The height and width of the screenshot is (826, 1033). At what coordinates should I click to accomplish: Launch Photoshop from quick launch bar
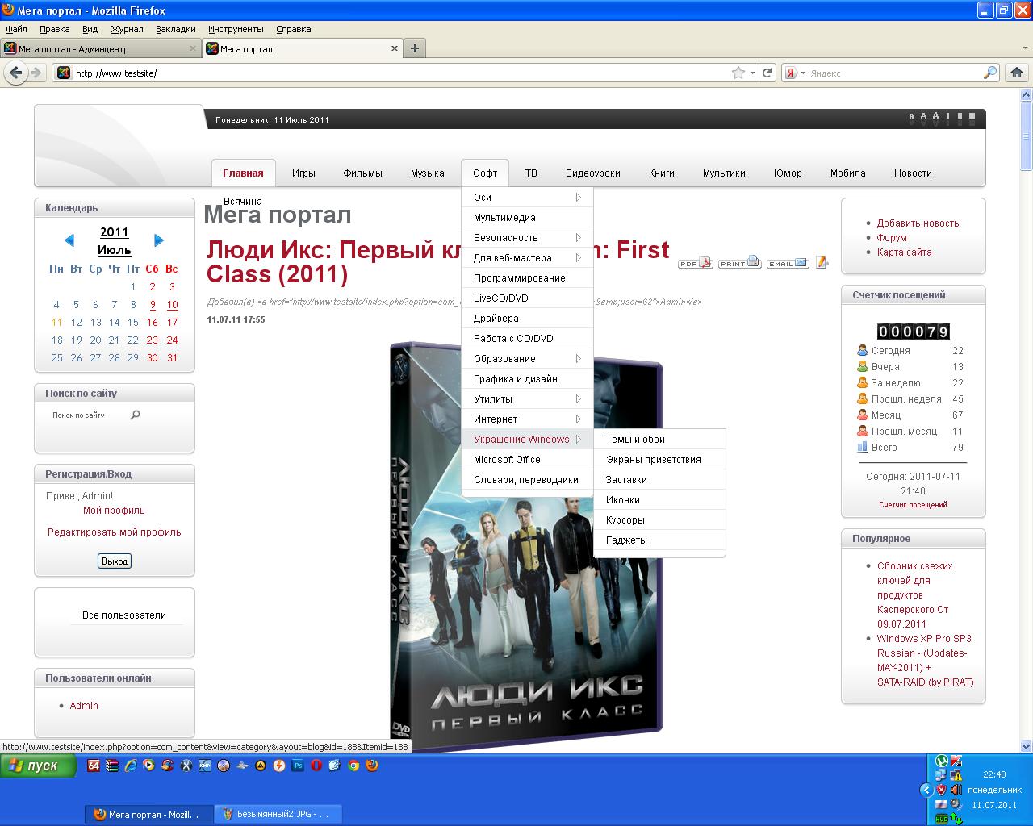pyautogui.click(x=298, y=766)
